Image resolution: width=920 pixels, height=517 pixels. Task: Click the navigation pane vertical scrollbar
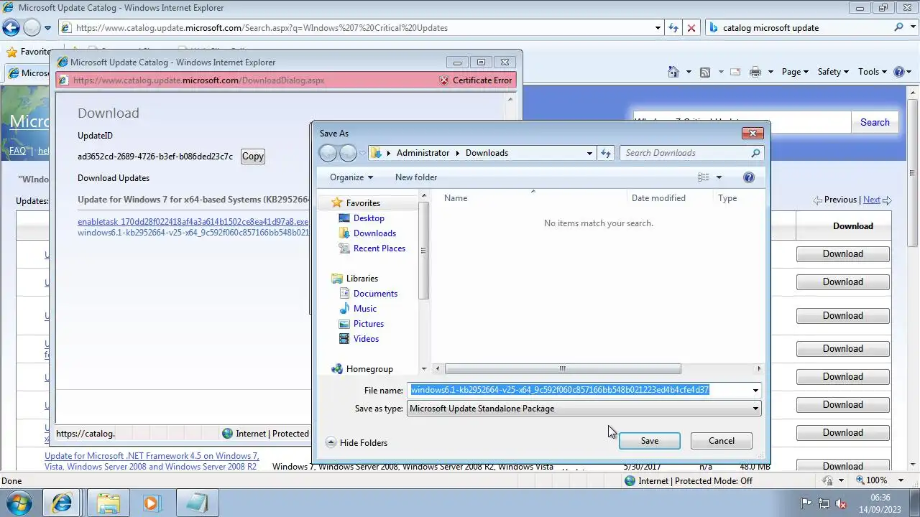pyautogui.click(x=423, y=250)
